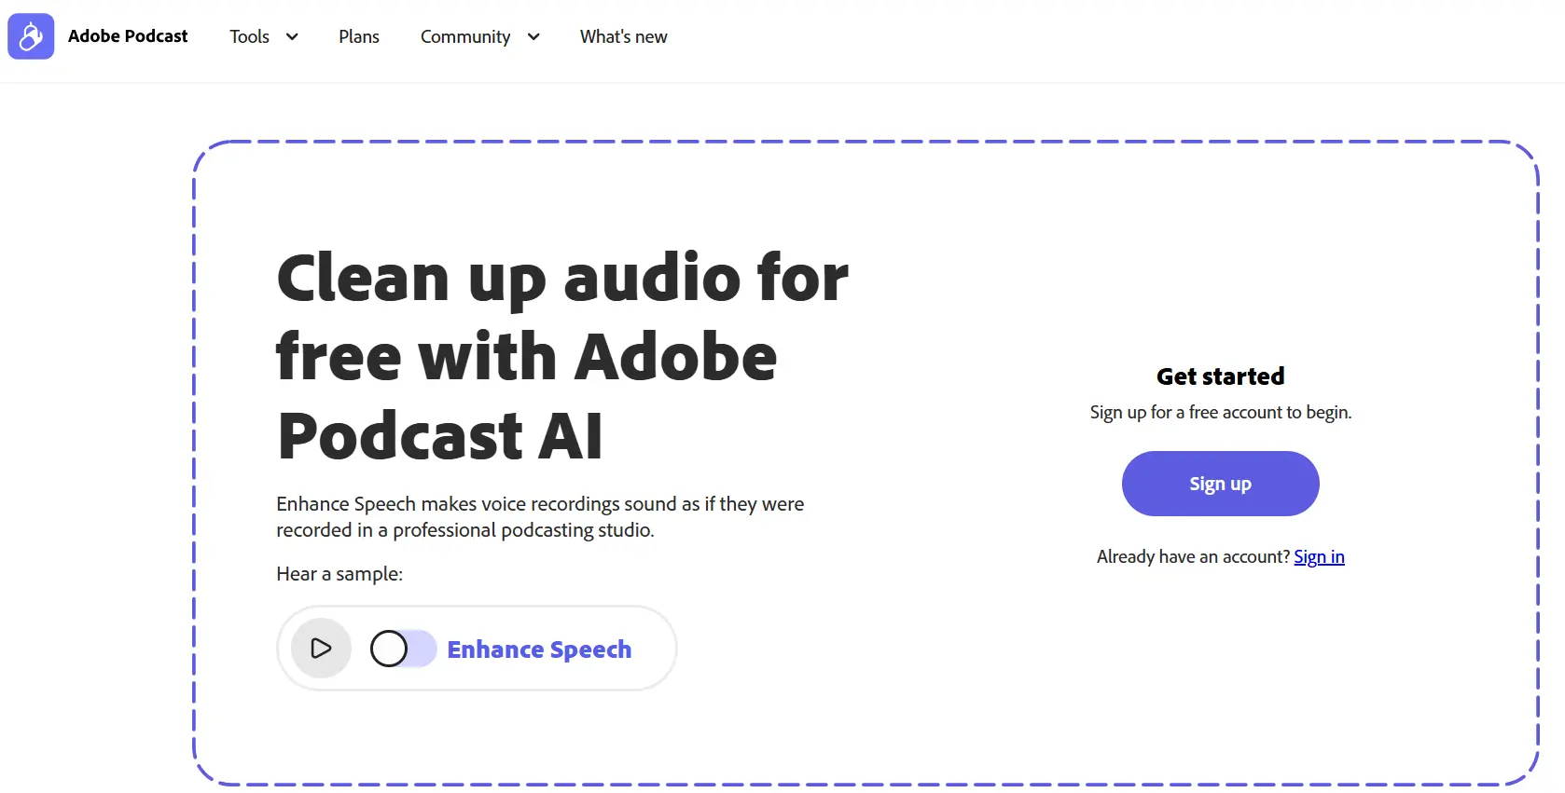Screen dimensions: 1565x793
Task: Open the Tools dropdown
Action: click(263, 36)
